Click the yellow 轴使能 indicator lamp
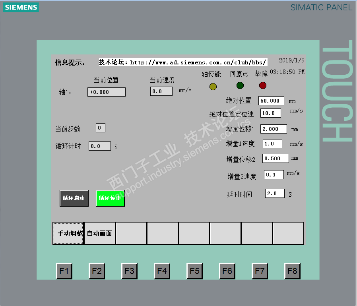This screenshot has height=306, width=357. pos(213,87)
